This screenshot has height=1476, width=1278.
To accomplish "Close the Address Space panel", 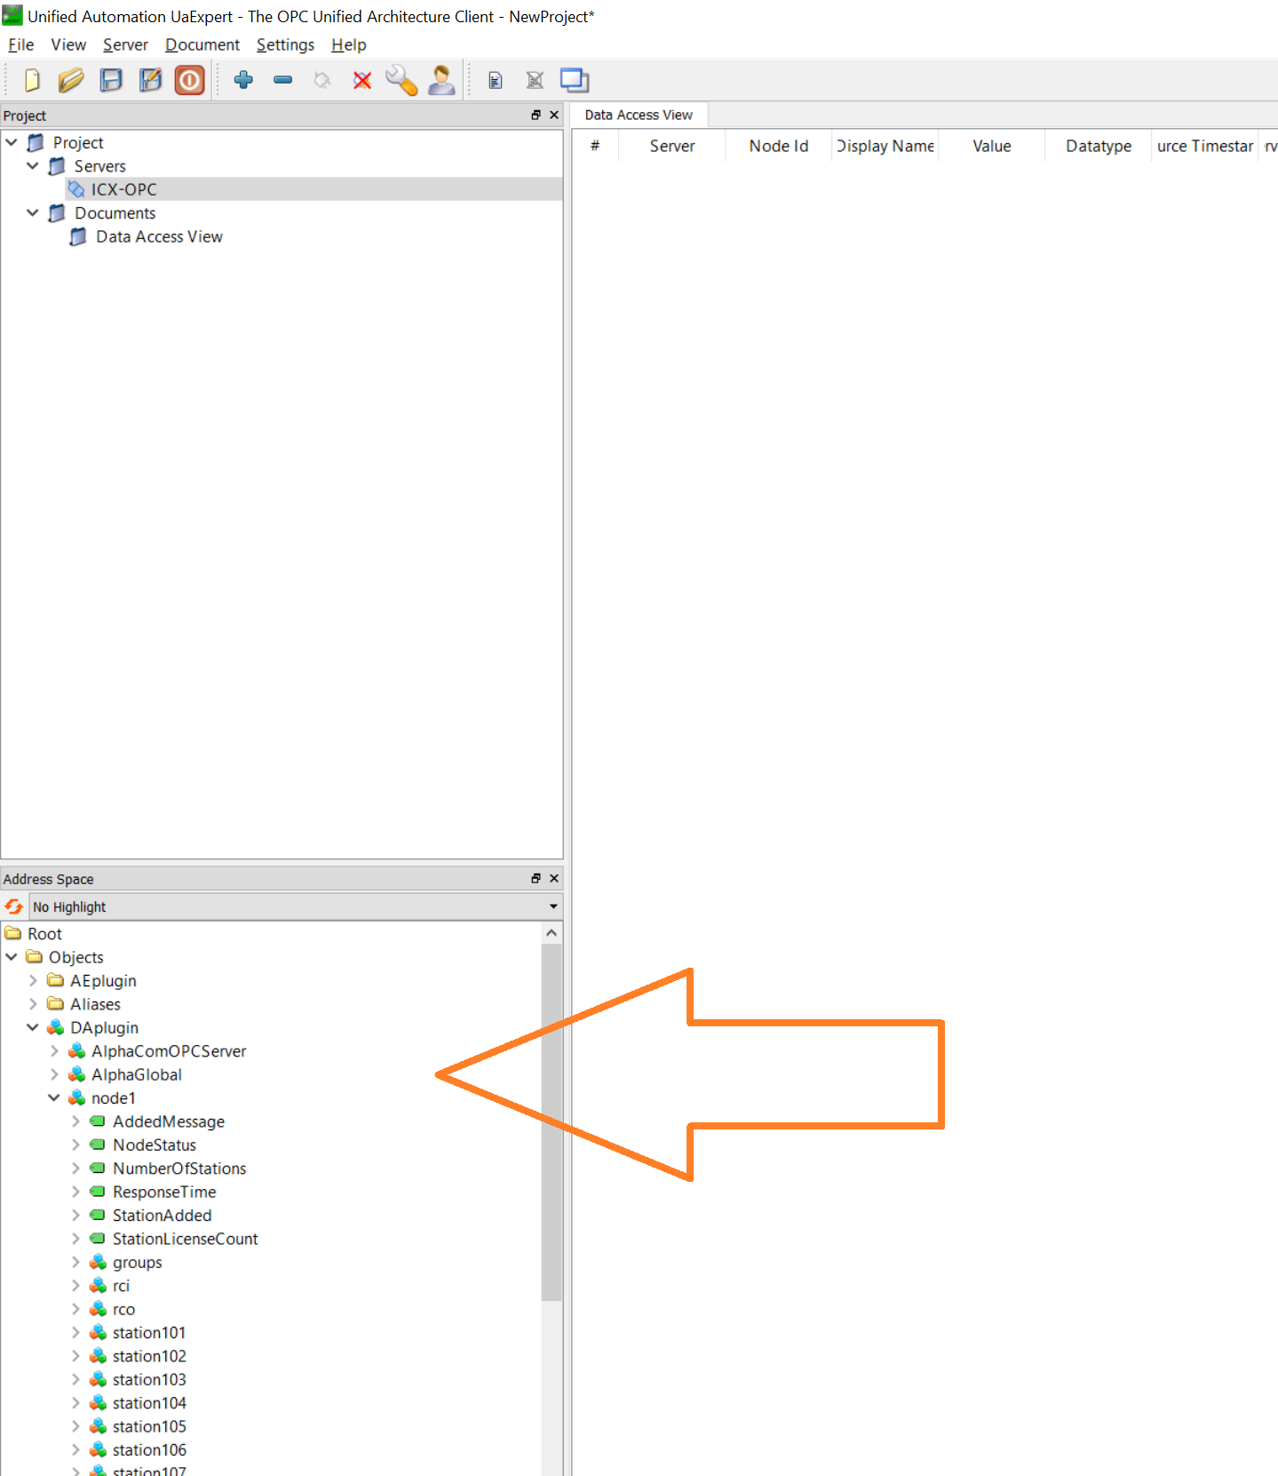I will (554, 879).
